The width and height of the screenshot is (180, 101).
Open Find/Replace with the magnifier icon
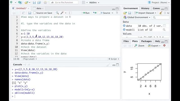pos(57,13)
